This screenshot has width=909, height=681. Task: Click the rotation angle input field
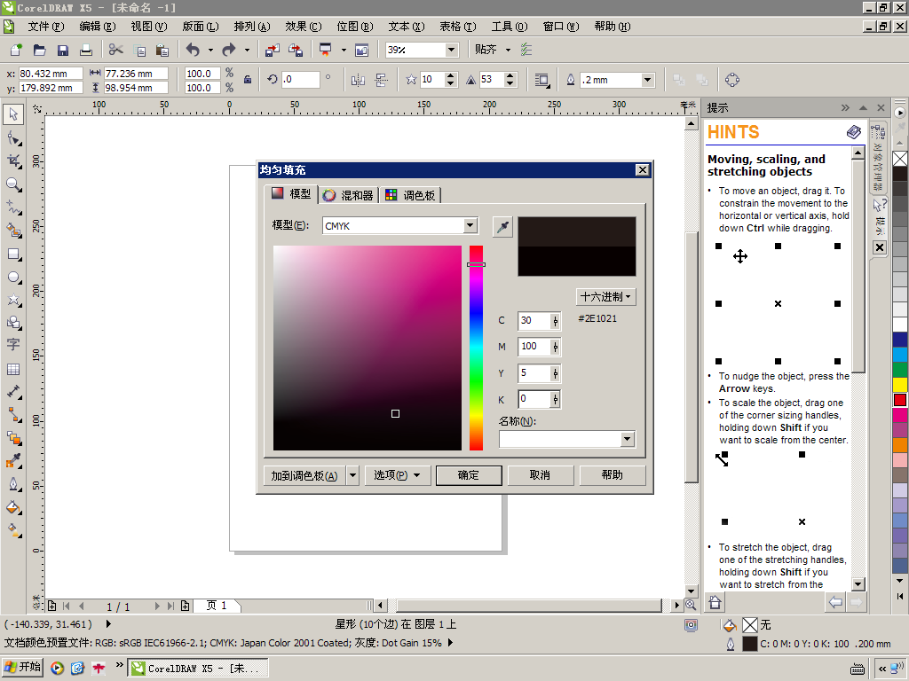pos(300,80)
